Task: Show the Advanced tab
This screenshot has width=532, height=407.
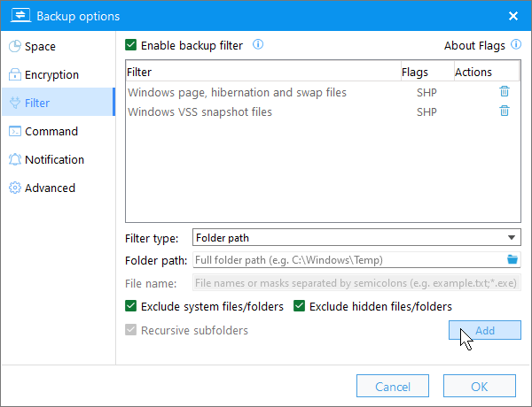Action: [59, 188]
